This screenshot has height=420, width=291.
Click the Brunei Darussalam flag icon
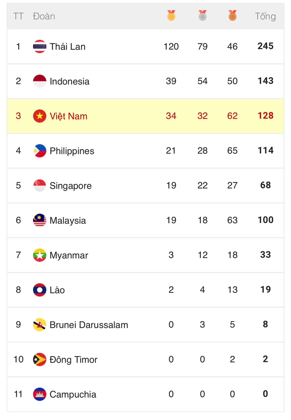39,325
